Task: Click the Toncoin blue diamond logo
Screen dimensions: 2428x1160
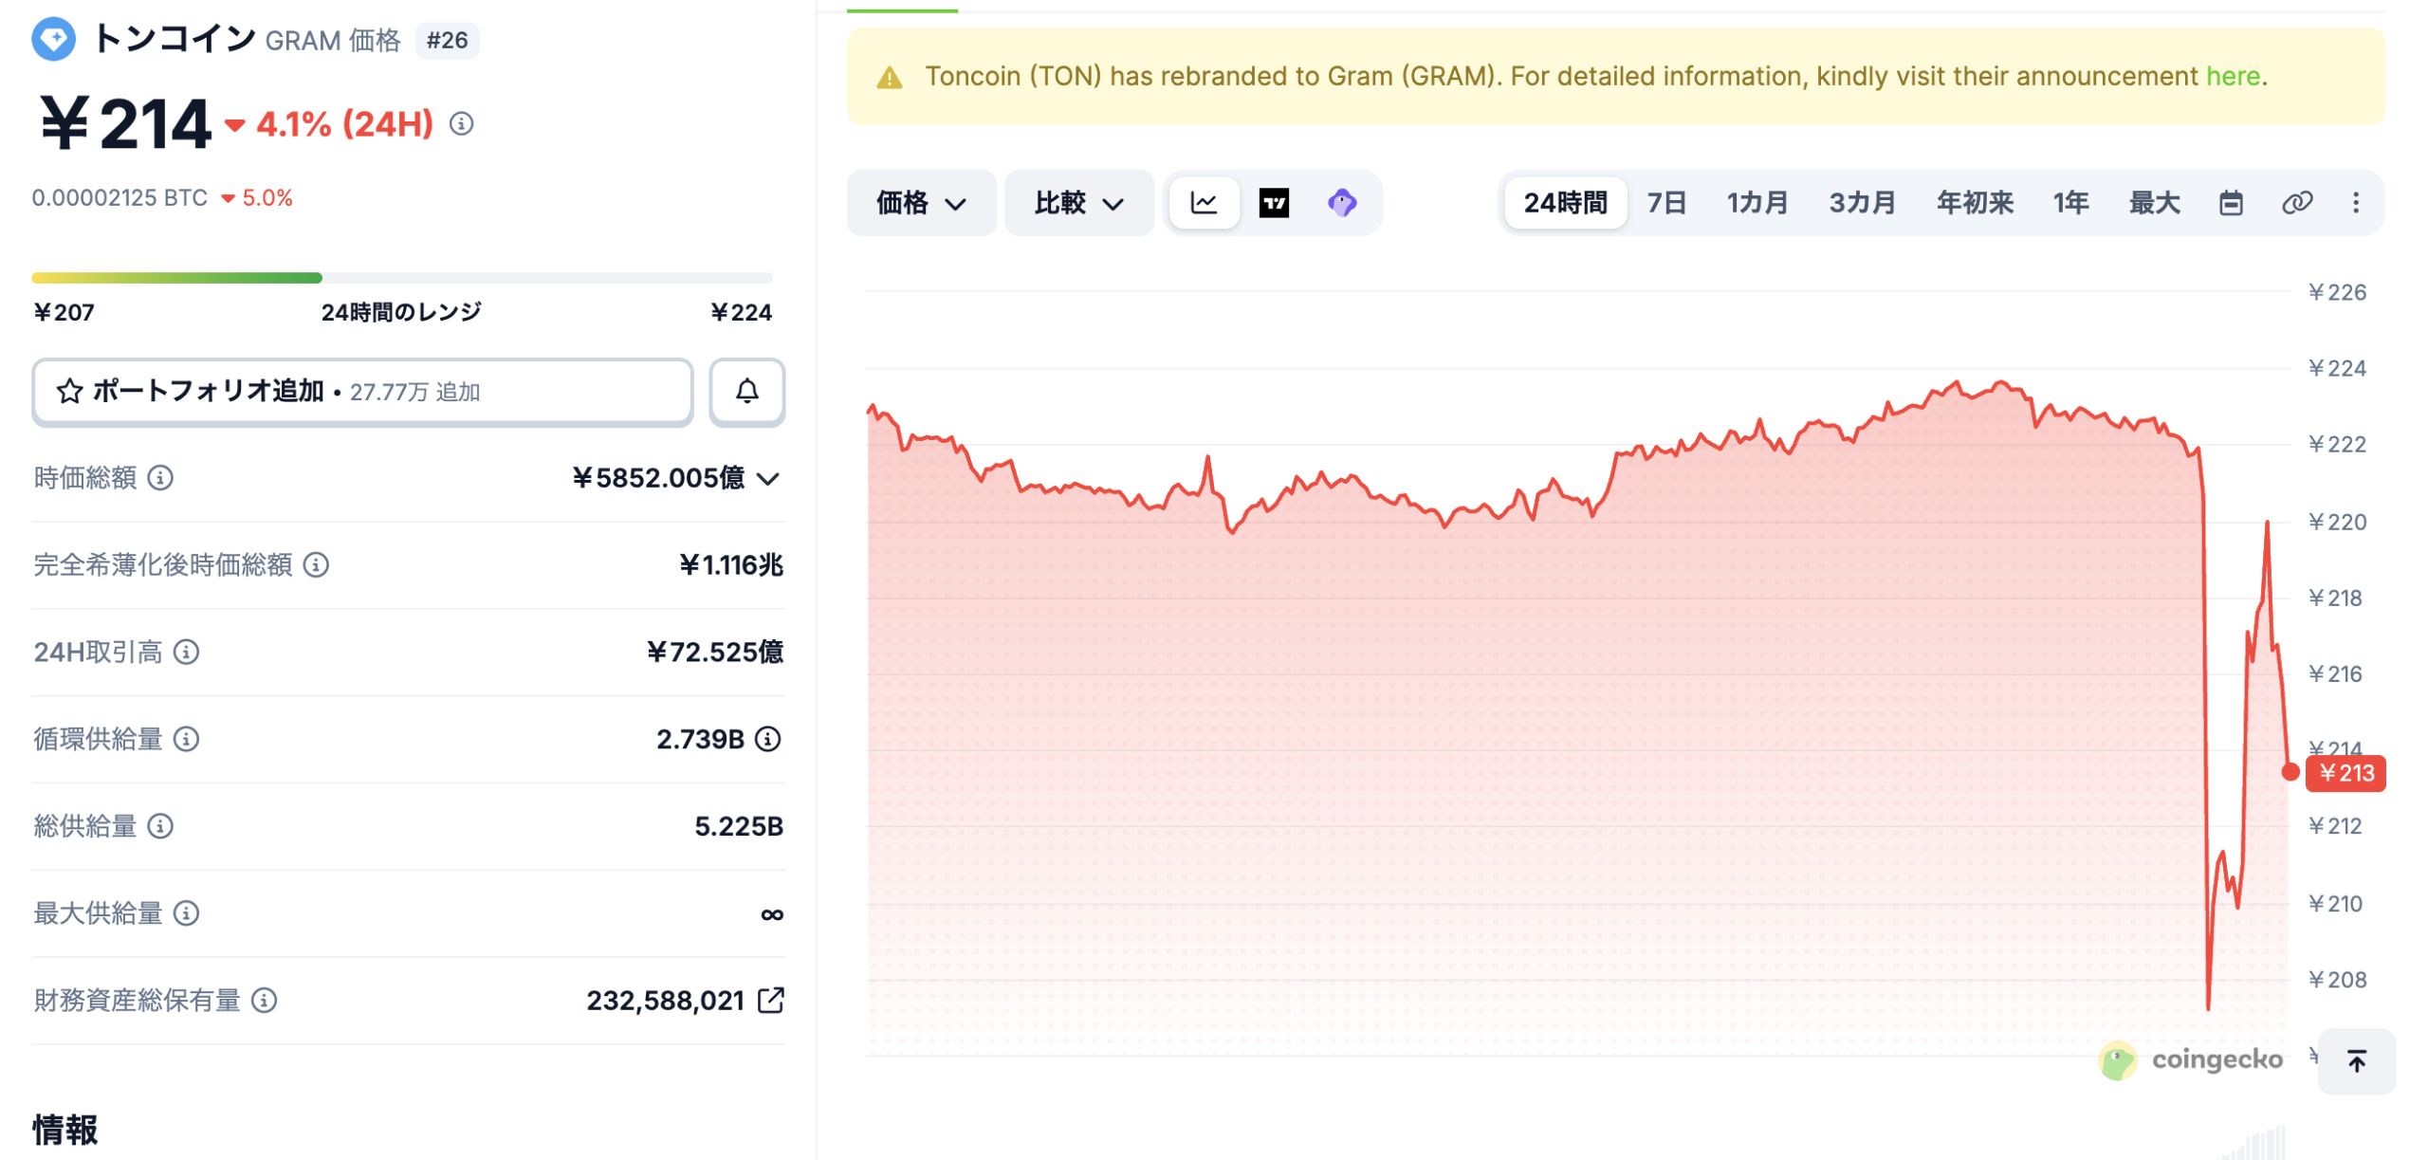Action: [53, 39]
